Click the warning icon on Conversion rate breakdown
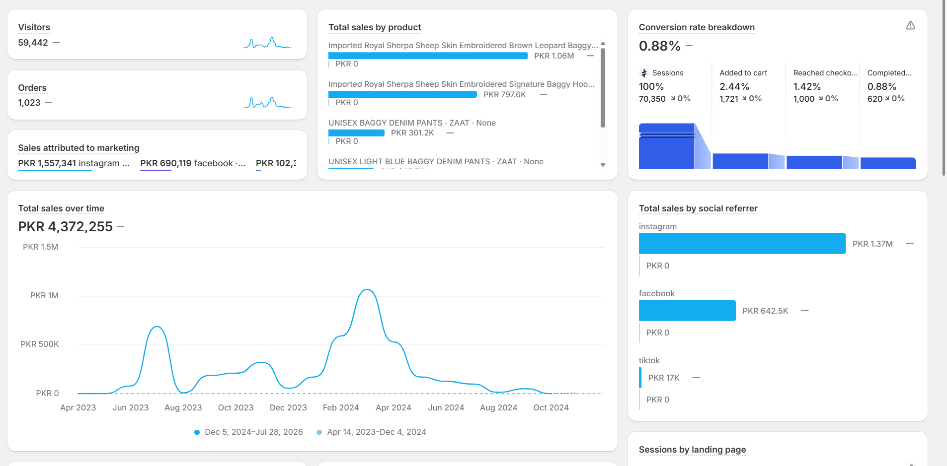Viewport: 947px width, 466px height. click(x=910, y=25)
